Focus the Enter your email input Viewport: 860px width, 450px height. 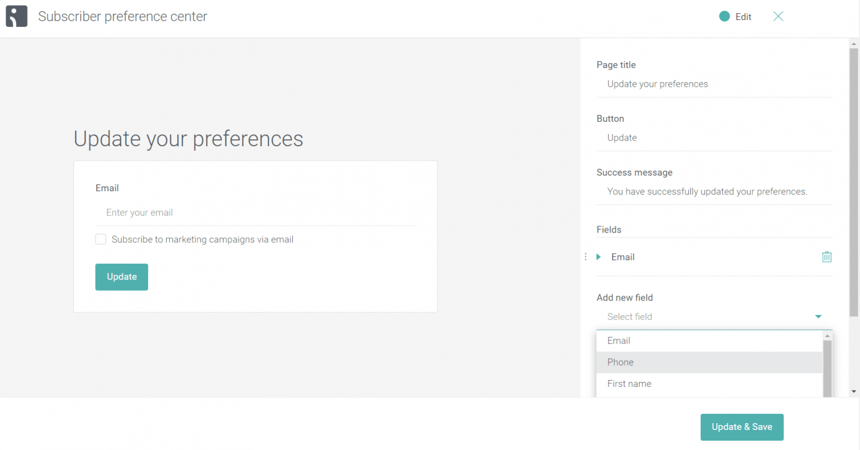click(255, 212)
